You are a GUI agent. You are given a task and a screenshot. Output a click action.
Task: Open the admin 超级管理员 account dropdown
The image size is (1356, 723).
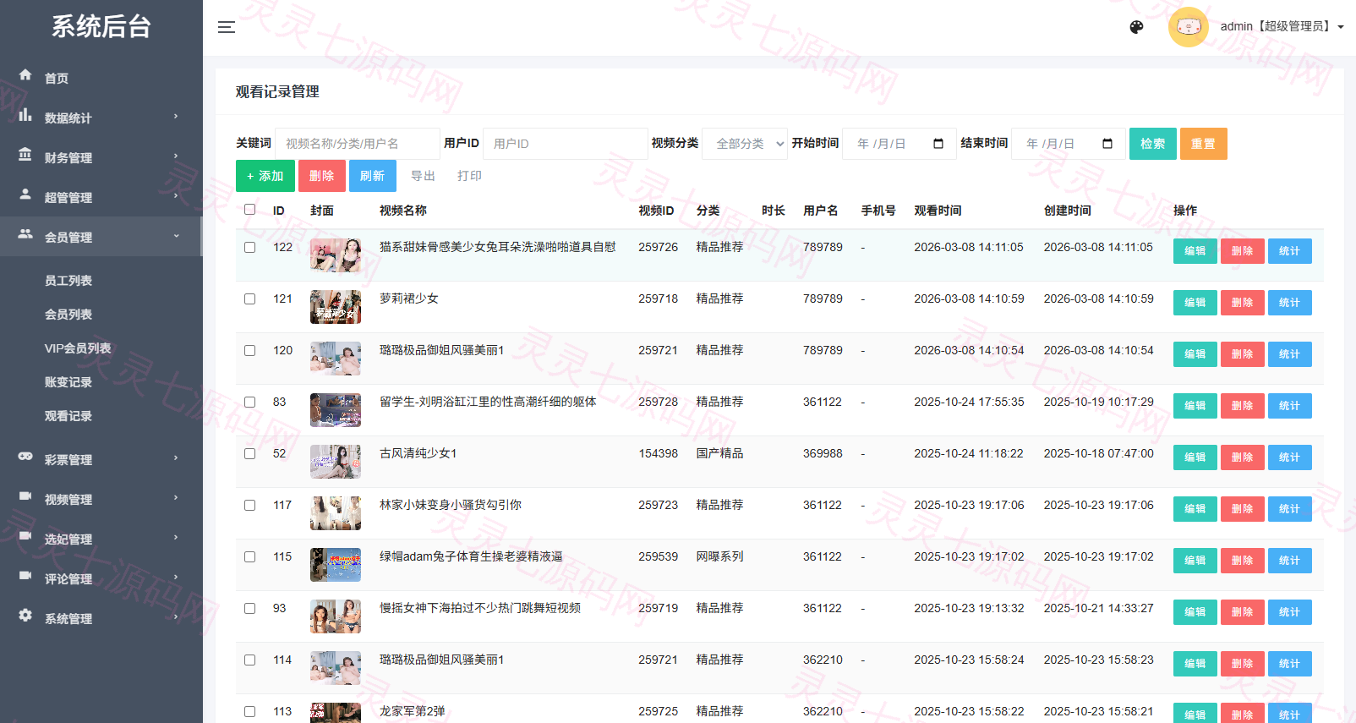1282,26
